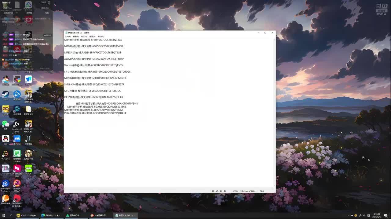The height and width of the screenshot is (219, 391).
Task: Launch the blue triangle icon beside Steam
Action: pos(17,95)
